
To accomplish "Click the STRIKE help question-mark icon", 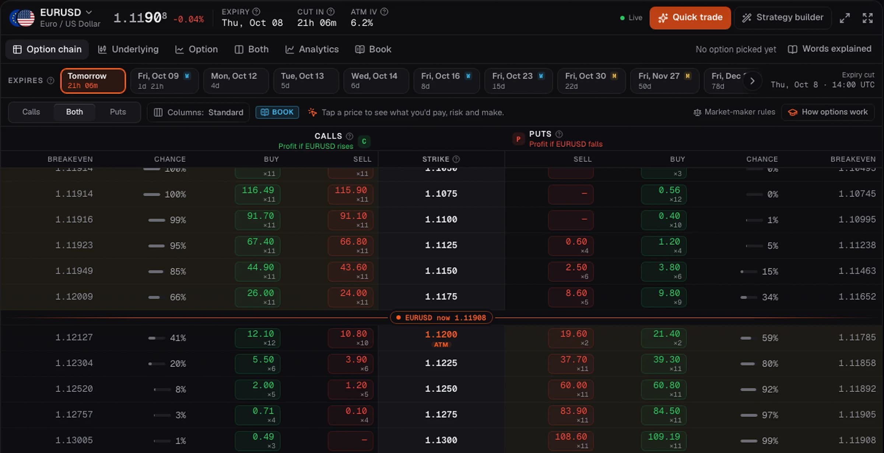I will pyautogui.click(x=456, y=159).
